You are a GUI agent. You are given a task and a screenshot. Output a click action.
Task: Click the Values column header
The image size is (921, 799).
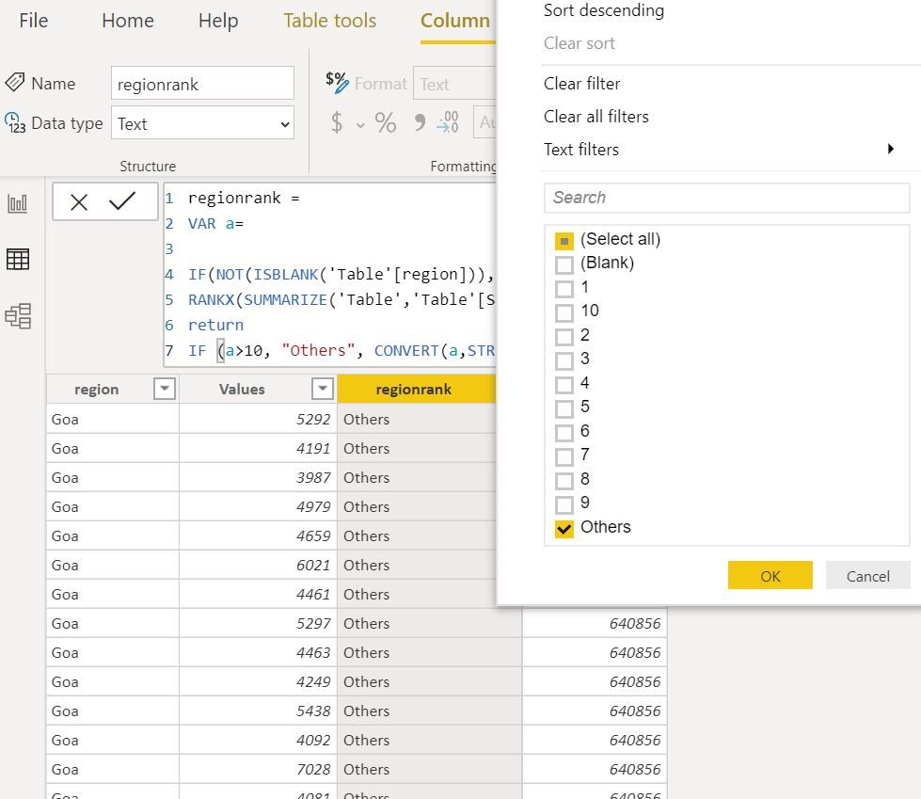[x=242, y=389]
